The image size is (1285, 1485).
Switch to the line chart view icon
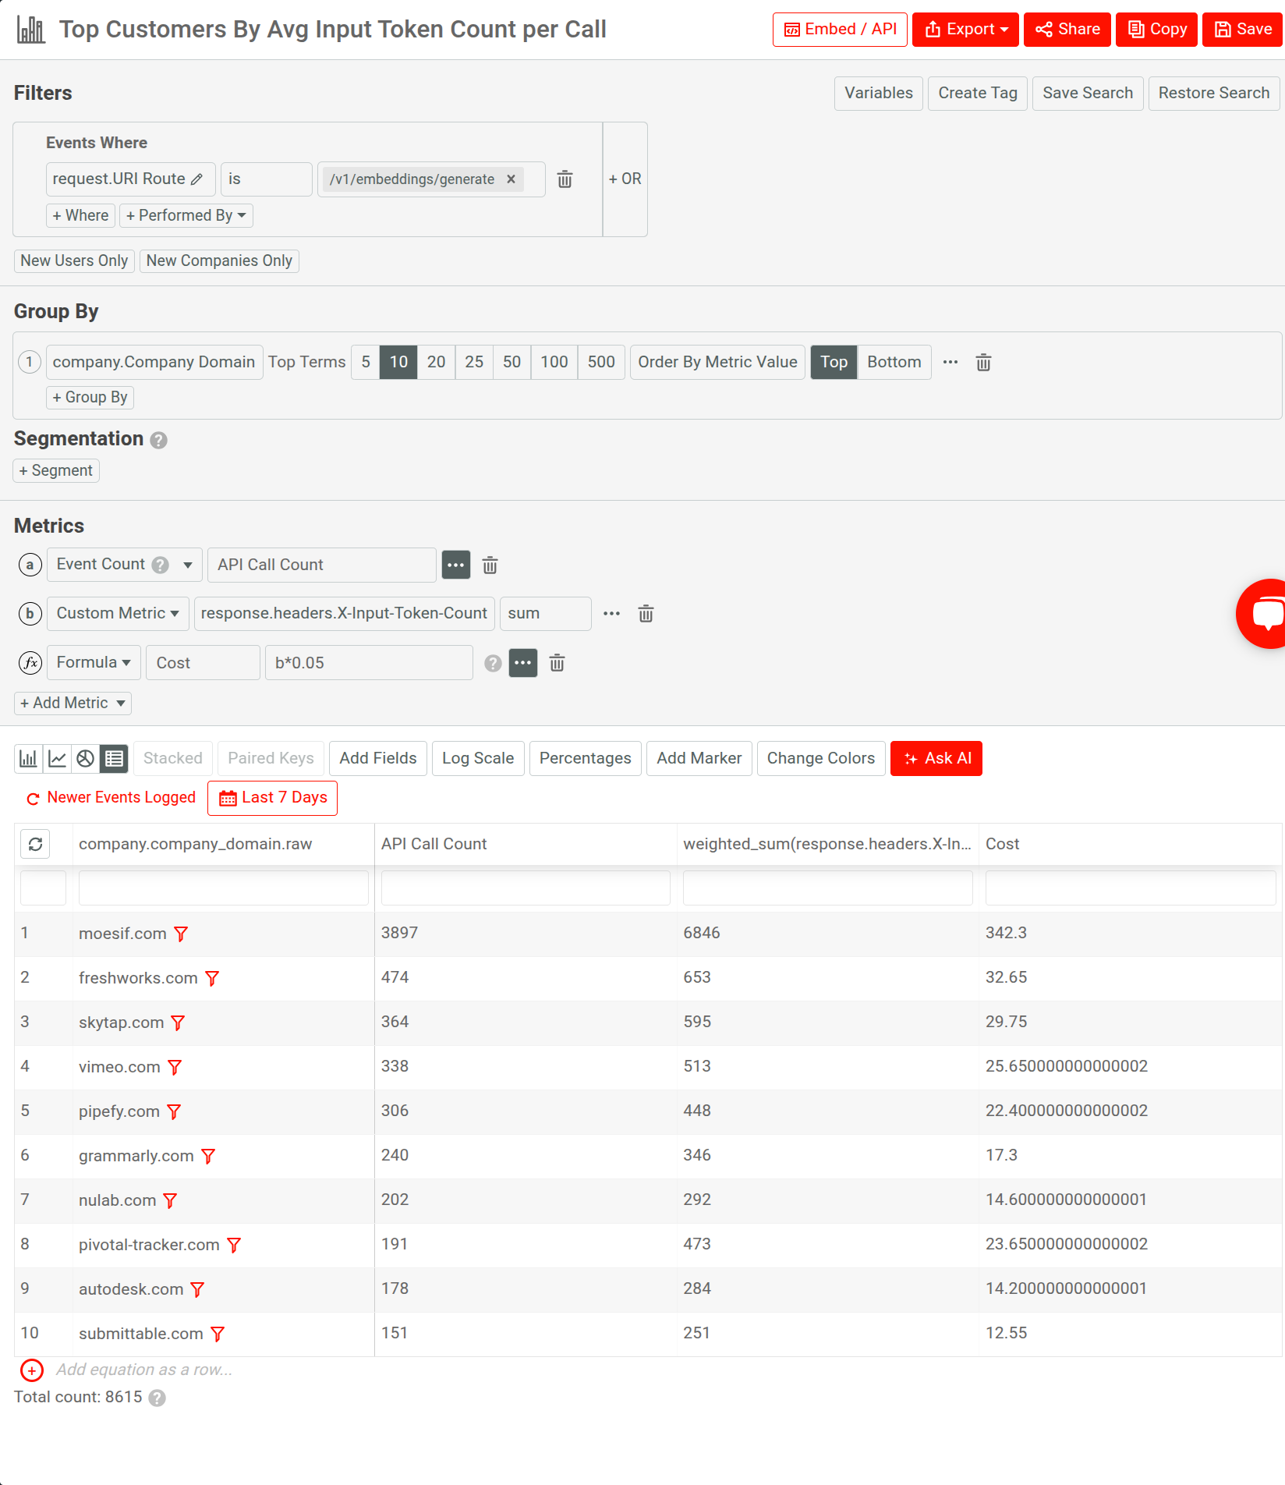(56, 757)
